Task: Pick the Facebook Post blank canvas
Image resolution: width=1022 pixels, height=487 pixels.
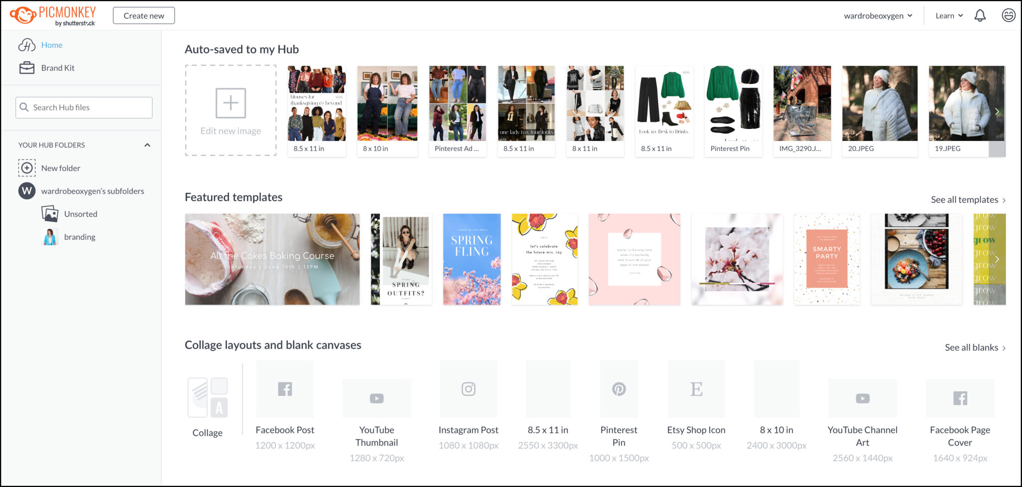Action: tap(285, 389)
